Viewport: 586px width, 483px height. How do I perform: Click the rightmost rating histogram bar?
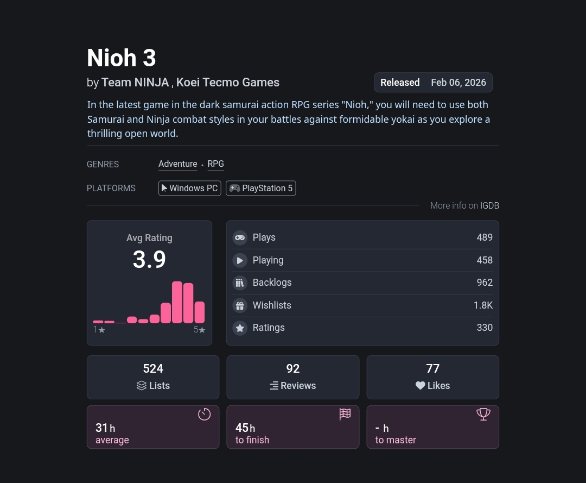200,312
